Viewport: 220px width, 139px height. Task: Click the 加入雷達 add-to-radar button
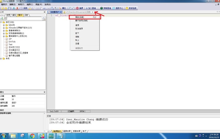91,8
